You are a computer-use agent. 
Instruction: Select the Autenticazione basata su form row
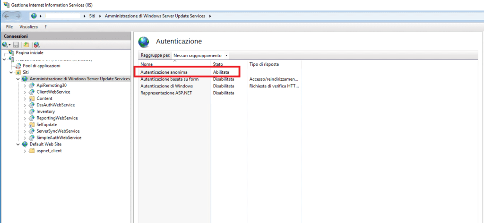219,79
